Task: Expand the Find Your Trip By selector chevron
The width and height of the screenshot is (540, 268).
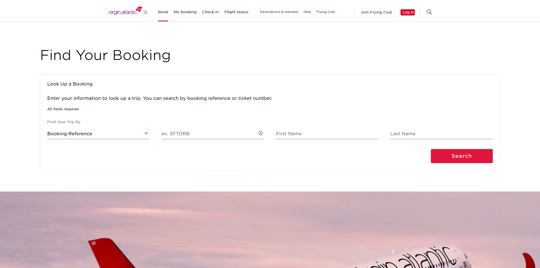Action: pyautogui.click(x=146, y=133)
